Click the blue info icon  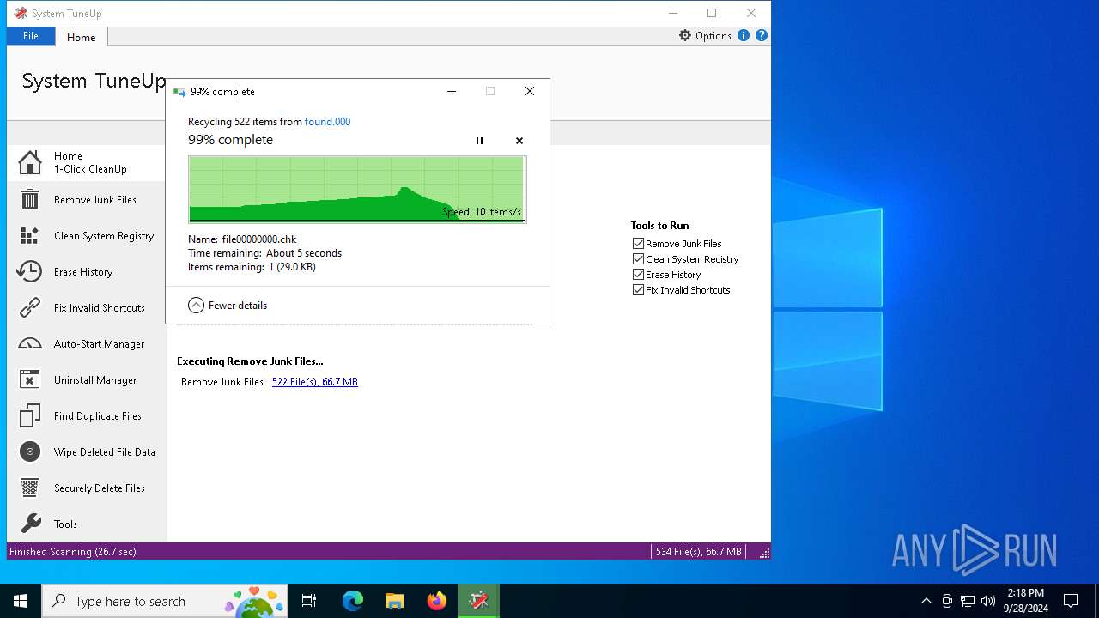[744, 35]
